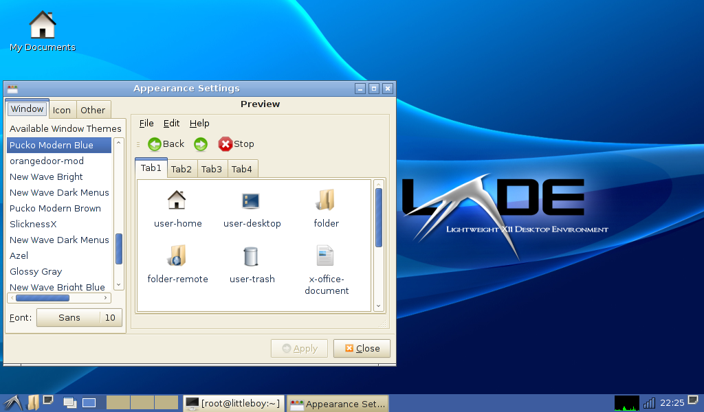Select the folder-remote icon in preview

click(x=177, y=257)
